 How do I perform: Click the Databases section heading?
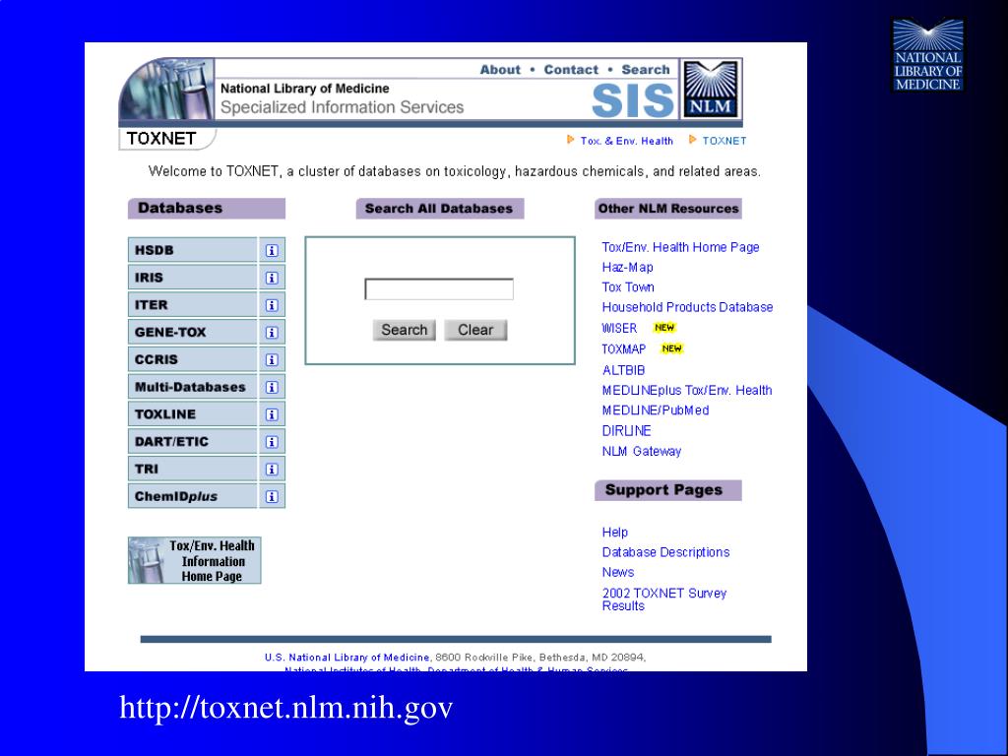pos(207,209)
